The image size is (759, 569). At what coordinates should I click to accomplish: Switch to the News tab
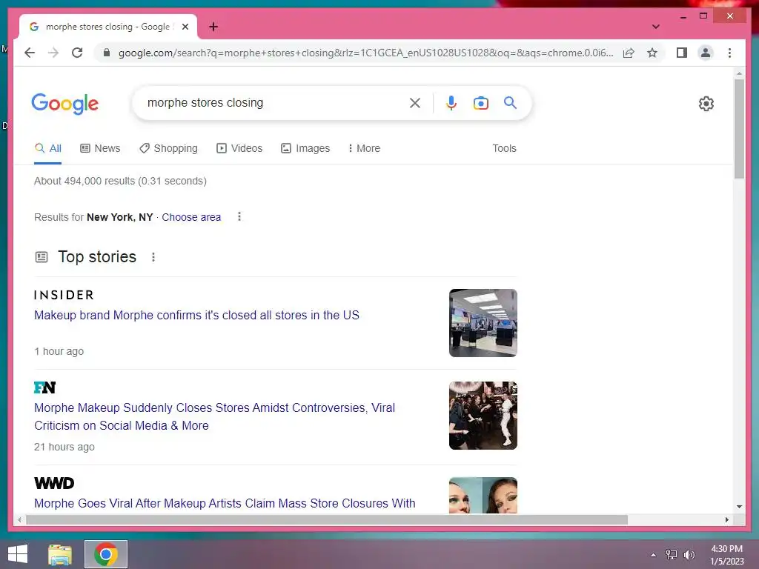pos(100,148)
